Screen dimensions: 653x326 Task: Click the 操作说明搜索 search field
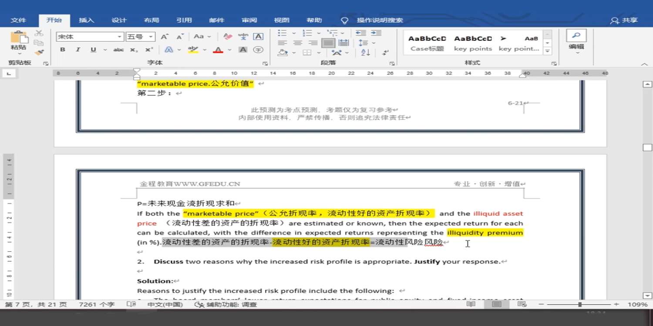[x=380, y=20]
